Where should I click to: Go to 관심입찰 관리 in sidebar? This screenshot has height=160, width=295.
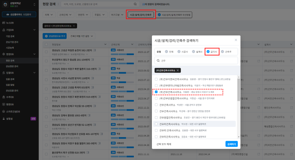coord(12,90)
